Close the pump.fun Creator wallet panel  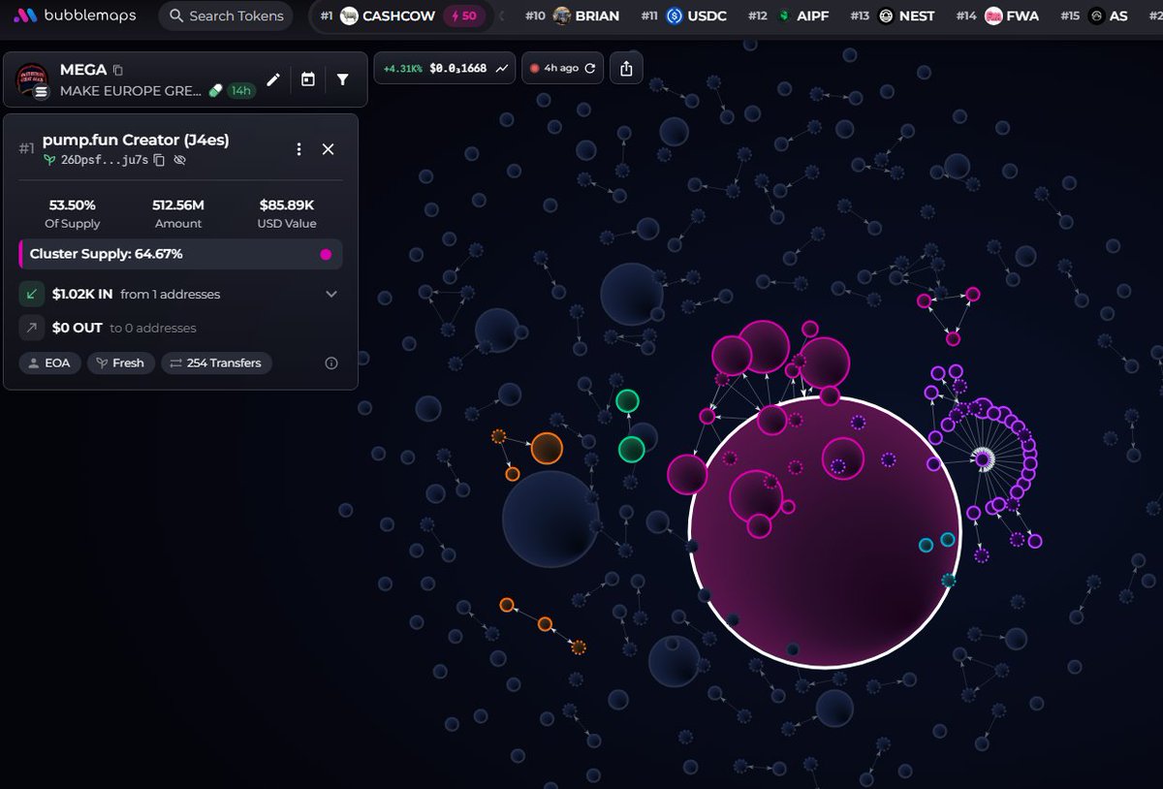(328, 149)
